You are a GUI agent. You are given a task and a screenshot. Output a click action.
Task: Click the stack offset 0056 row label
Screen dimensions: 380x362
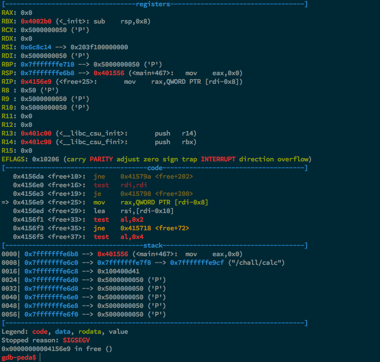pos(9,314)
